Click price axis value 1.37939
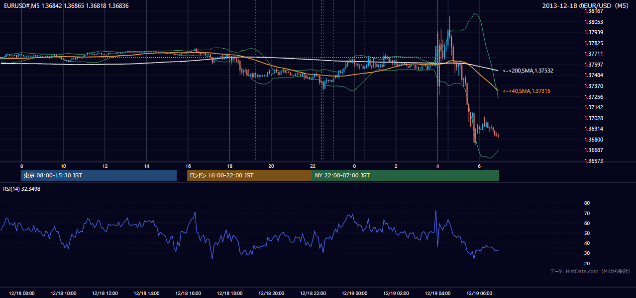636x298 pixels. coord(594,32)
